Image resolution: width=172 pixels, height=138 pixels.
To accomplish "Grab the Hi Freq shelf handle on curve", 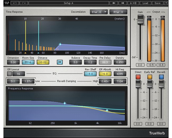I will point(107,111).
